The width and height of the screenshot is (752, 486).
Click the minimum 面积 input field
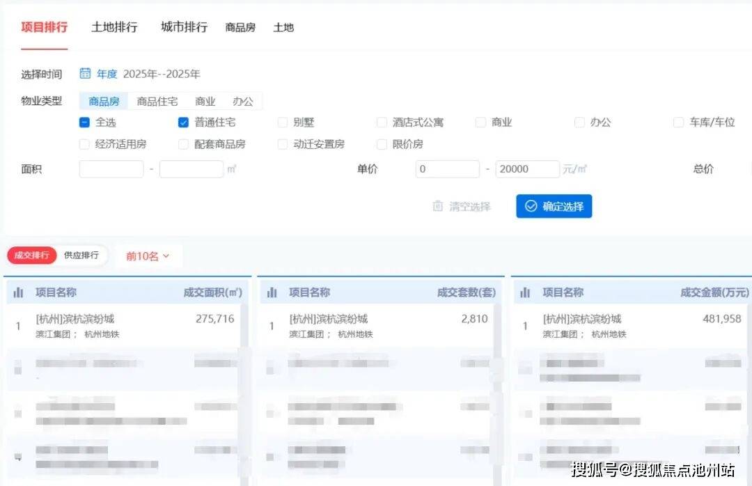pyautogui.click(x=111, y=169)
